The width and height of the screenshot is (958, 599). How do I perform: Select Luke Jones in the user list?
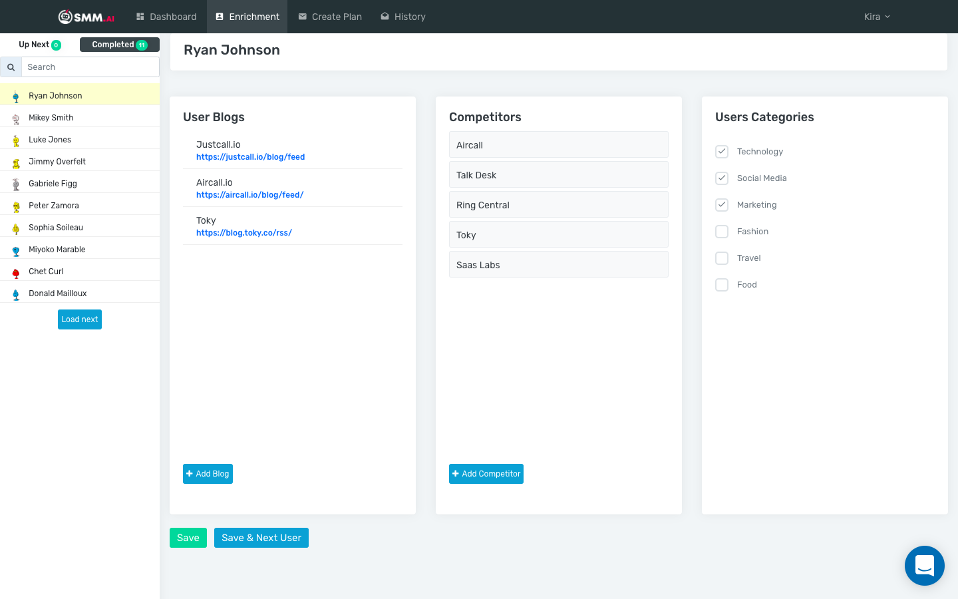80,140
